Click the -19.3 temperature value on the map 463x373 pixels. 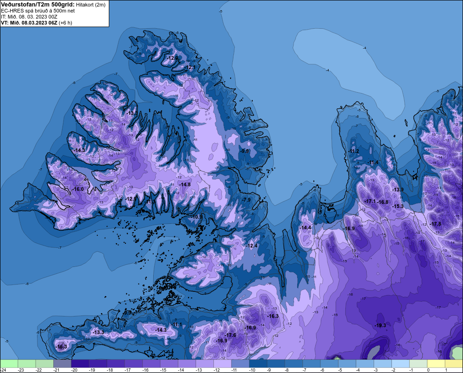coord(380,325)
